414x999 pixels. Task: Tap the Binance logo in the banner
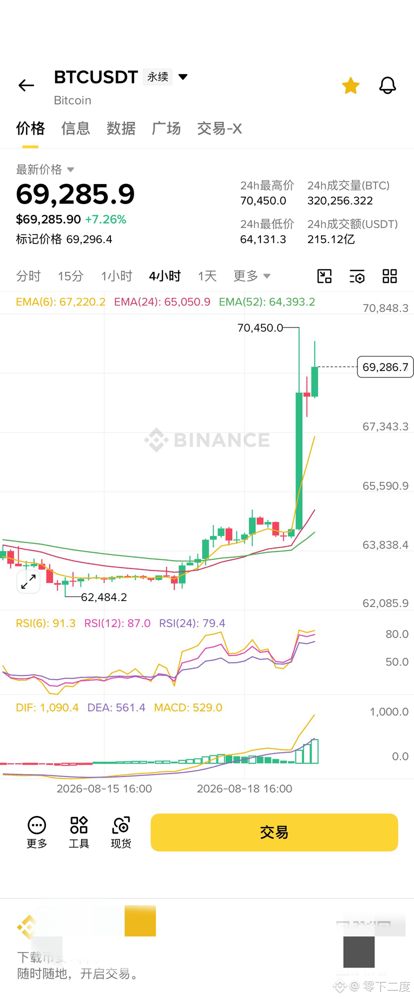coord(27,928)
